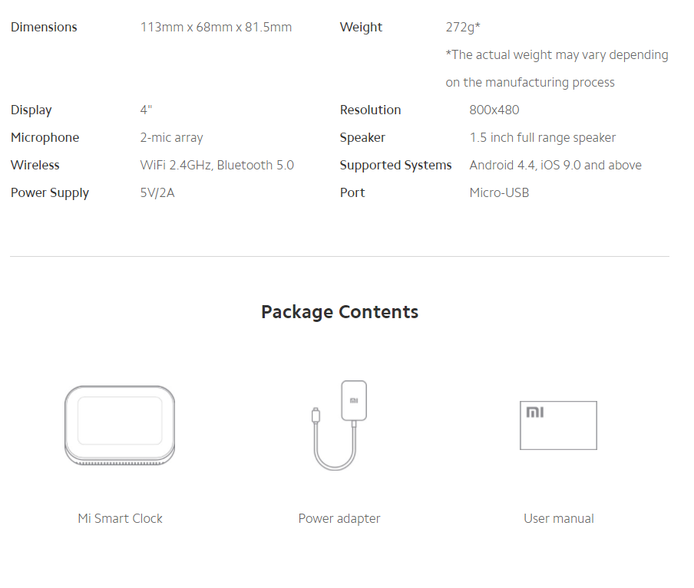Click the 113mm x 68mm x 81.5mm value
Viewport: 694px width, 588px height.
(x=216, y=28)
